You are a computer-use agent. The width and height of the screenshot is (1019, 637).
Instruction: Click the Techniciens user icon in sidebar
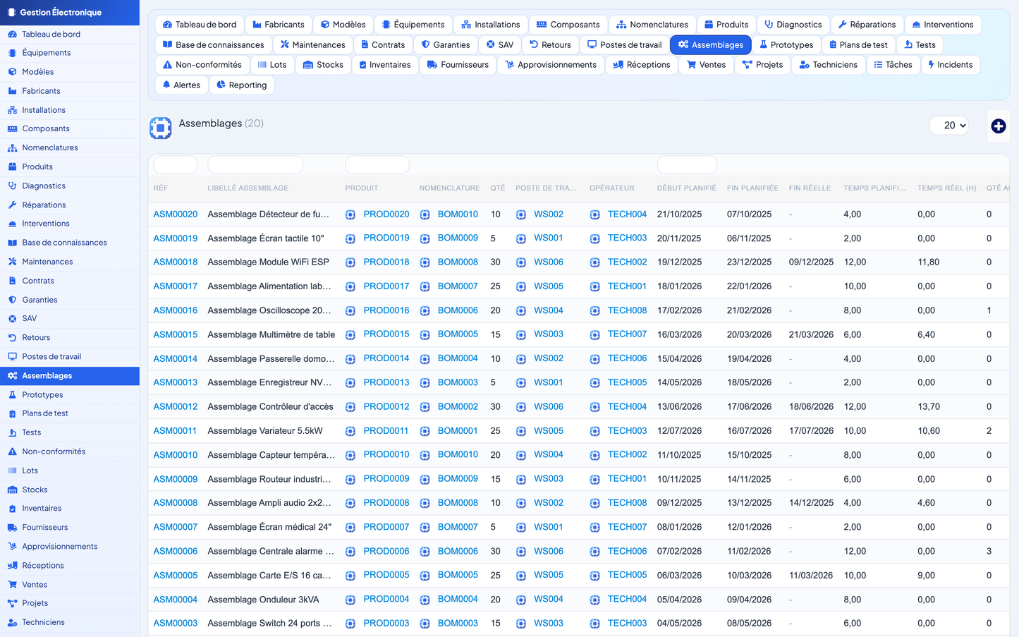(12, 623)
